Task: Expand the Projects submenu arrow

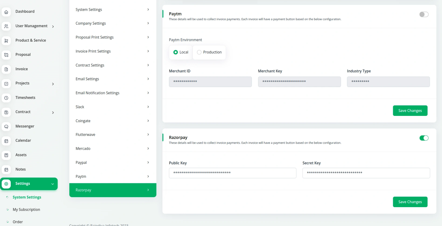Action: pos(53,84)
